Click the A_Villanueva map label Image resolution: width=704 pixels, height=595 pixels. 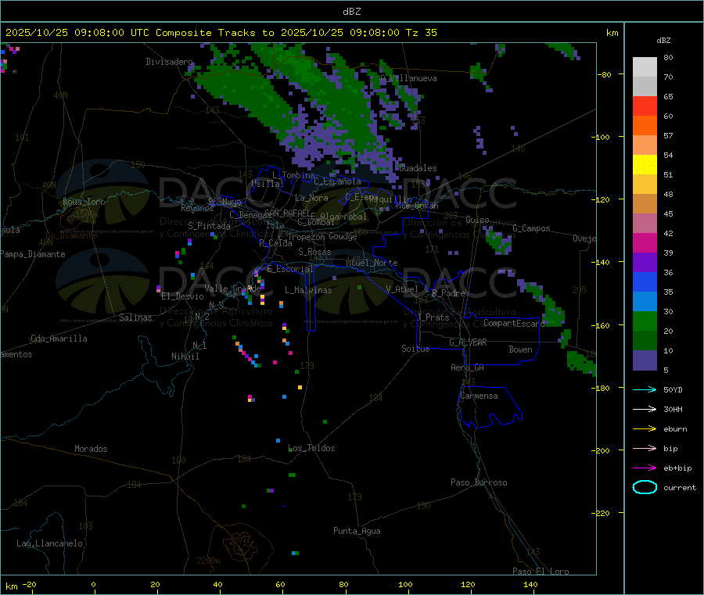click(408, 78)
